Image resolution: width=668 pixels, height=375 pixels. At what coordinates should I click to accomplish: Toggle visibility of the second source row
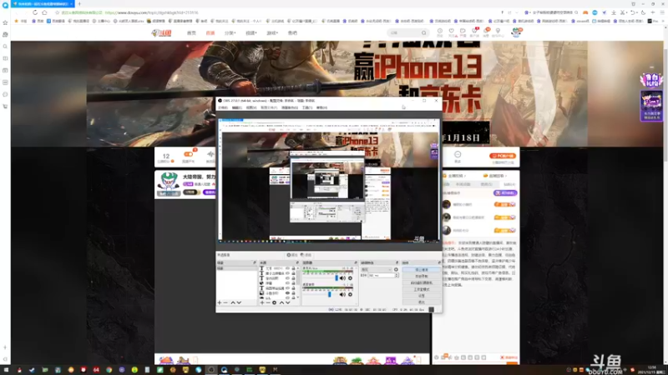coord(287,273)
